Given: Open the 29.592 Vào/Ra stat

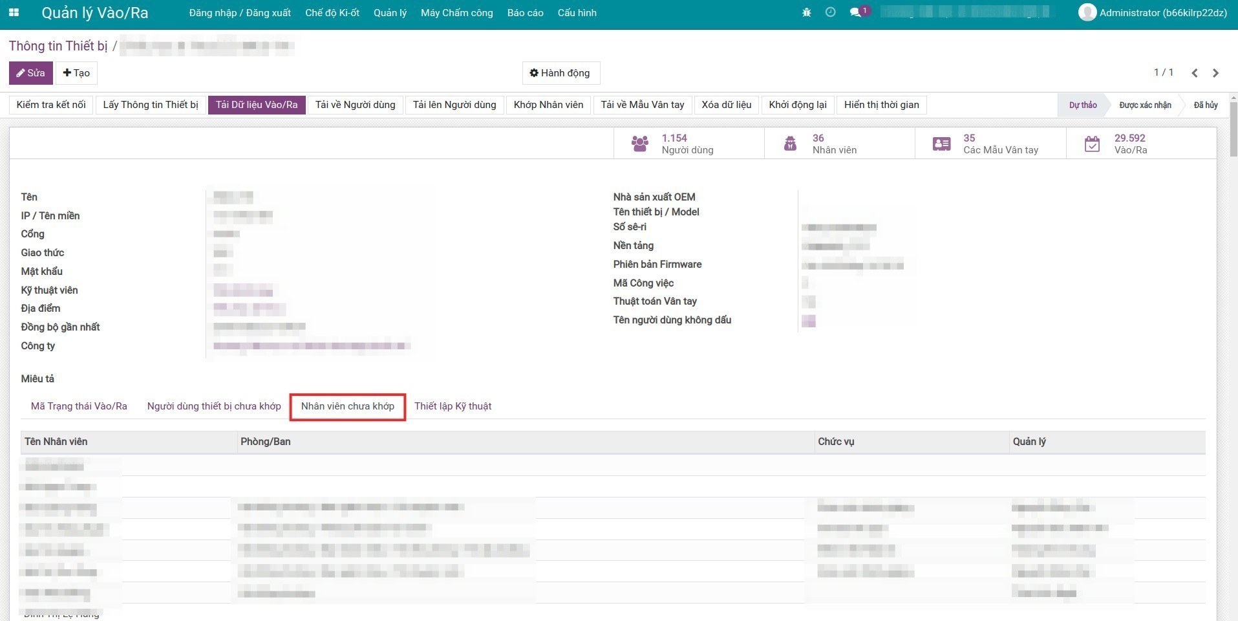Looking at the screenshot, I should 1141,144.
